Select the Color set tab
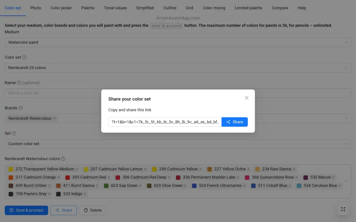 click(13, 8)
